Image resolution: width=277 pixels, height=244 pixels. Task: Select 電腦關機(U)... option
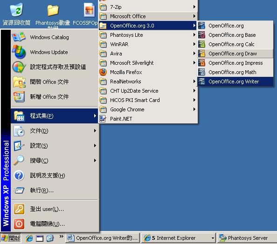tap(55, 224)
